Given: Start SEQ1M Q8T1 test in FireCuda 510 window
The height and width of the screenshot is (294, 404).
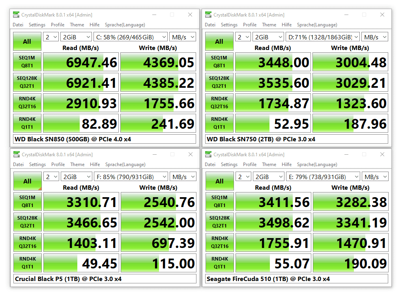Looking at the screenshot, I should point(219,202).
